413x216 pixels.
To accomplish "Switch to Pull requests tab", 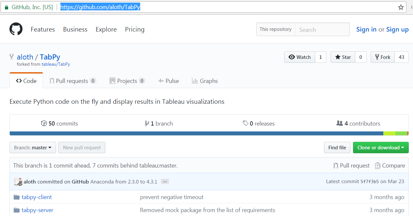I will tap(73, 81).
